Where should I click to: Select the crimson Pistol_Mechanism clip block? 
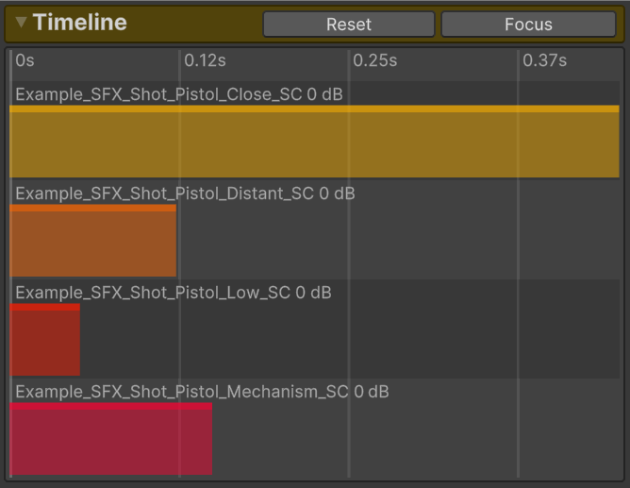pos(110,442)
